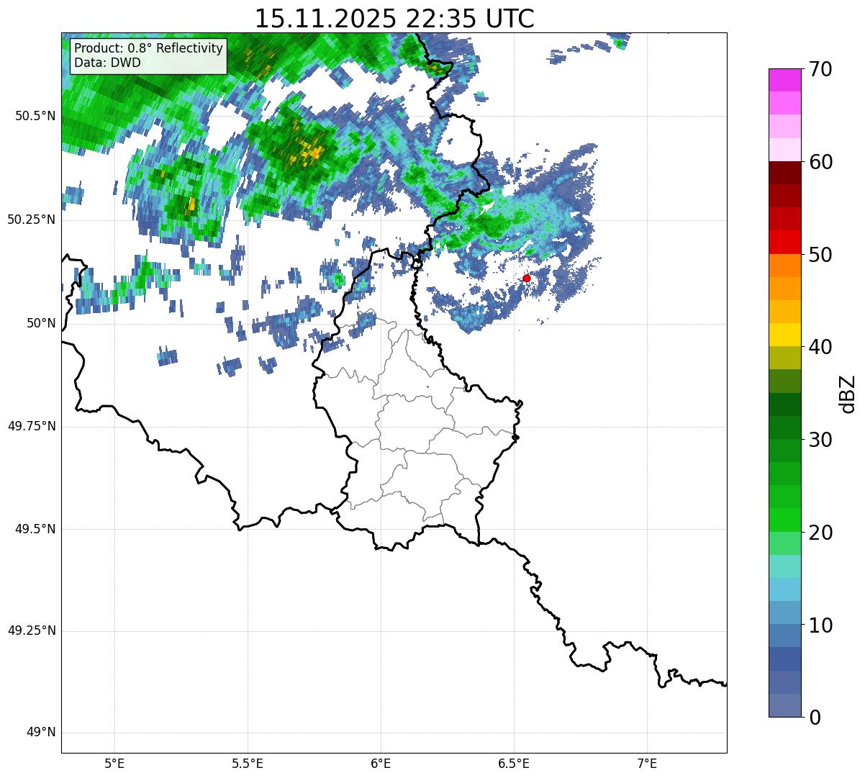
Task: Click the colorbar tick label 20
Action: point(820,533)
